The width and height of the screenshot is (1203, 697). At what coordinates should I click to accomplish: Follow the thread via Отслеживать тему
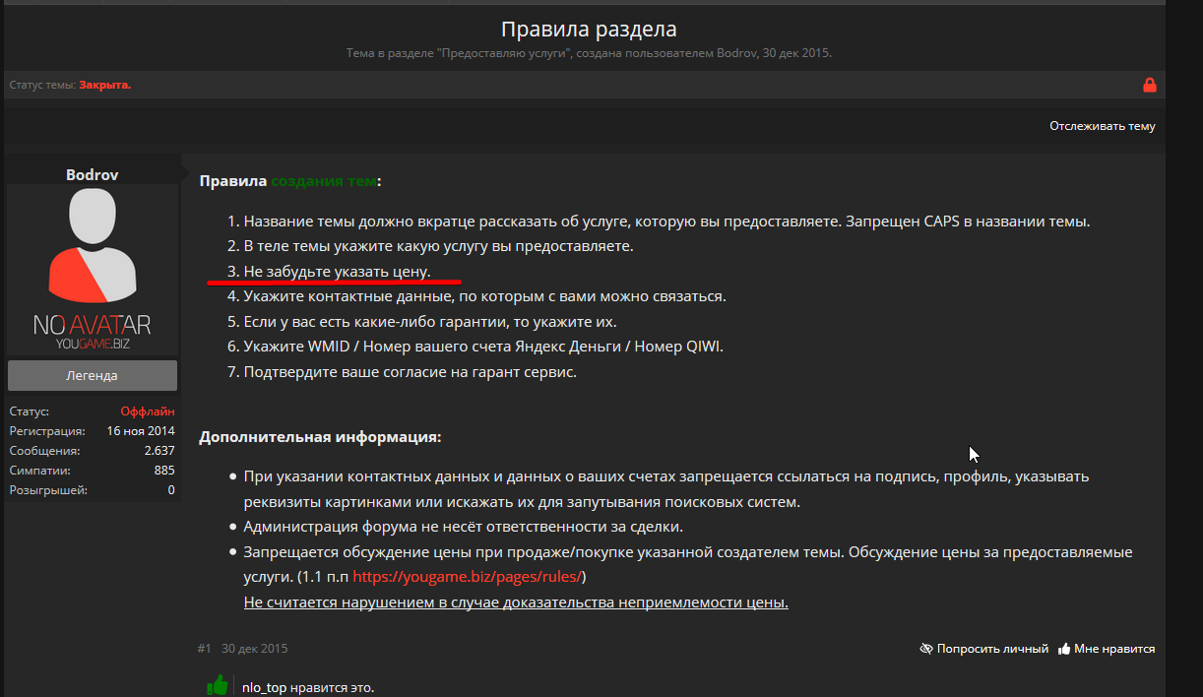click(1103, 126)
